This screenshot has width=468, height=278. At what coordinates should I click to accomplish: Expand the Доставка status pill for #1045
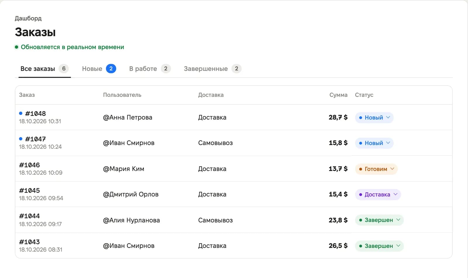378,195
